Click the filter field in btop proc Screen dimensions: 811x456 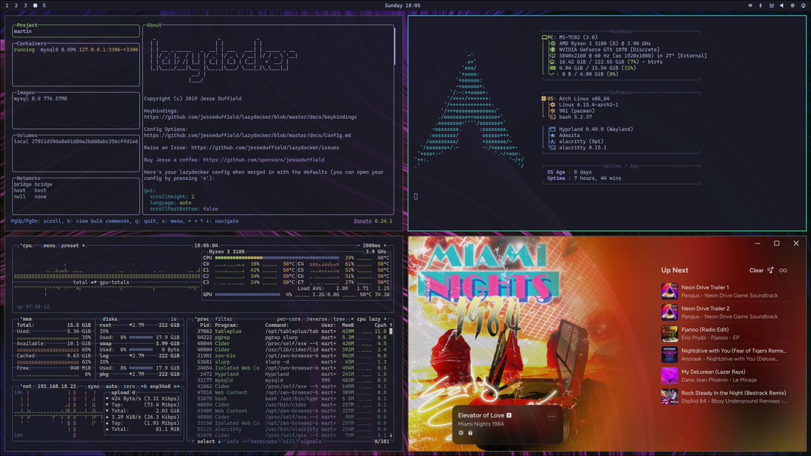pyautogui.click(x=224, y=319)
